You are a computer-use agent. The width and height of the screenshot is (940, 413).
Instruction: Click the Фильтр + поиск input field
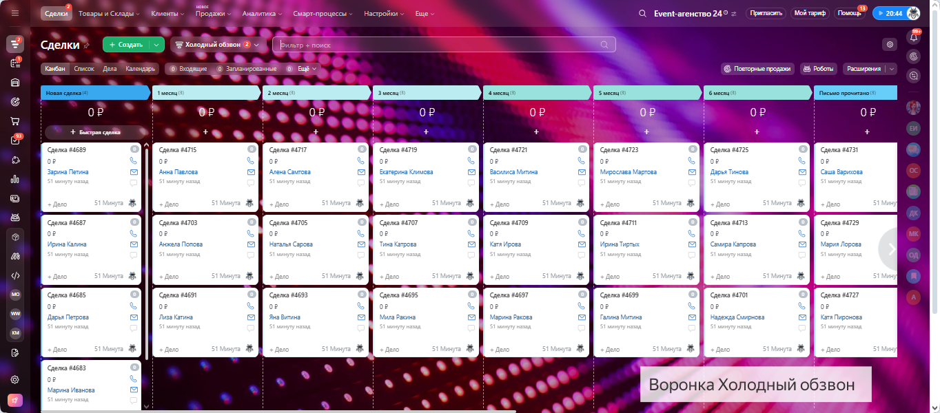point(444,45)
